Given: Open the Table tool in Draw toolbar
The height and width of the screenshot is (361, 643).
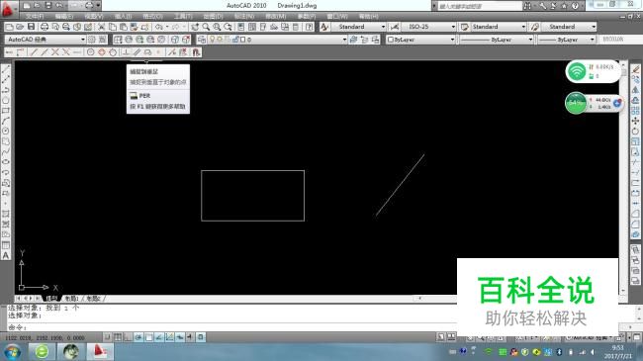Looking at the screenshot, I should [x=6, y=245].
